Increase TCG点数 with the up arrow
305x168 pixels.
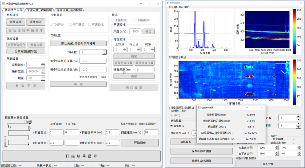[x=104, y=51]
